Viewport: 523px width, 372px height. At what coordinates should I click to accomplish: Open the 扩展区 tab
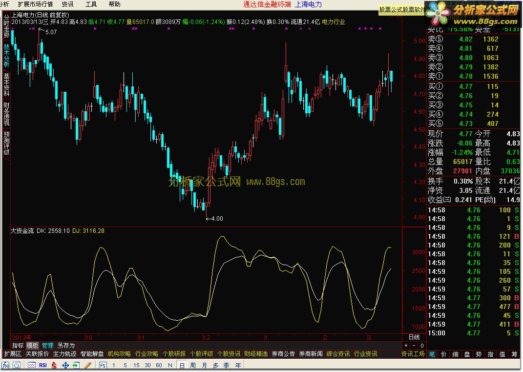tap(13, 354)
